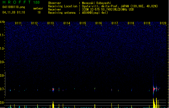Click the 1.1 kHz frequency label
169x108 pixels.
[2, 35]
